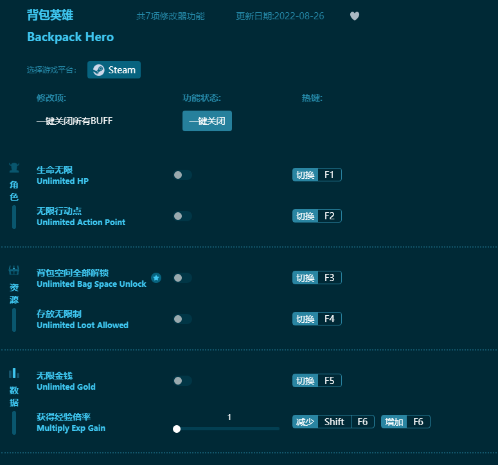
Task: Select the 资源 resources category icon
Action: [14, 271]
